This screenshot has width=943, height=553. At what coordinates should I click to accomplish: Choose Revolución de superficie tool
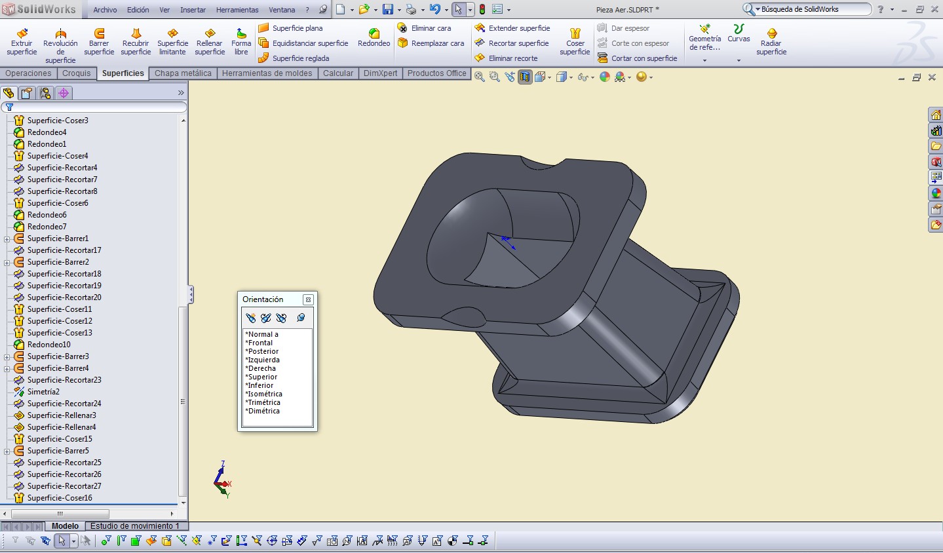(60, 46)
